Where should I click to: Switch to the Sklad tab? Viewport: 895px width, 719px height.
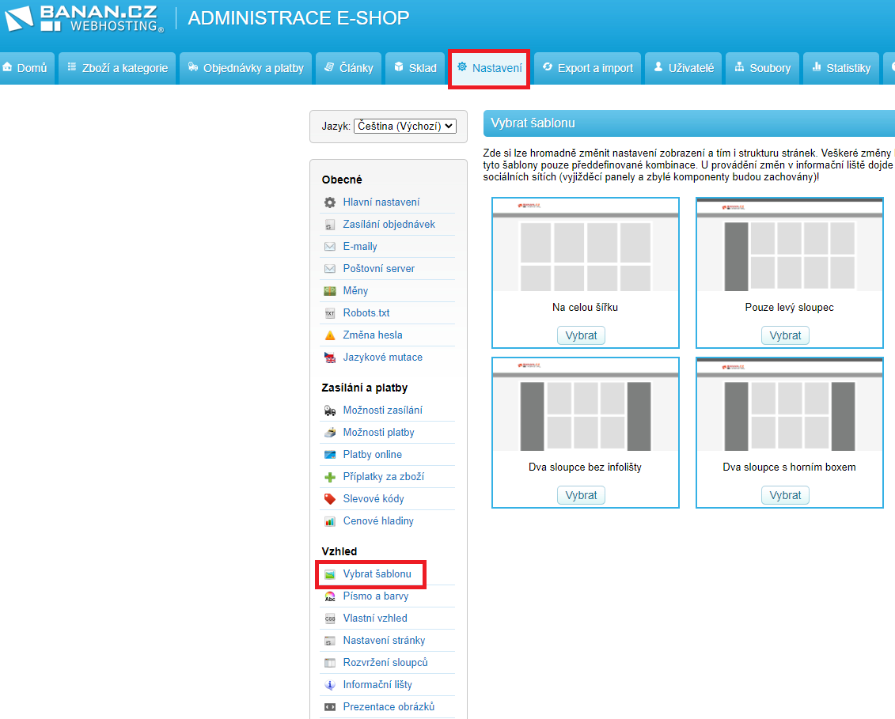pos(415,68)
